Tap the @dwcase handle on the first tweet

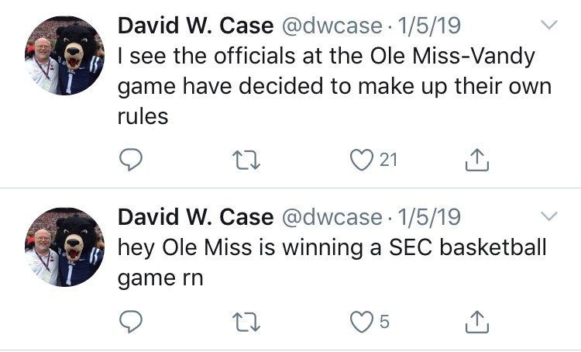coord(332,26)
